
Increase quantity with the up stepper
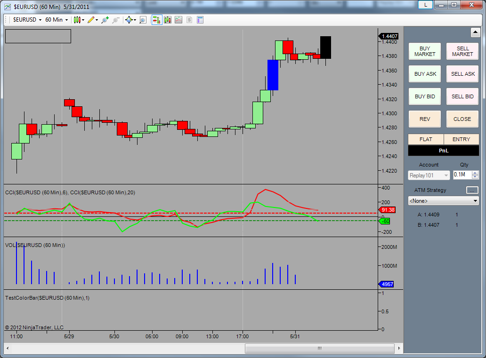(x=475, y=173)
